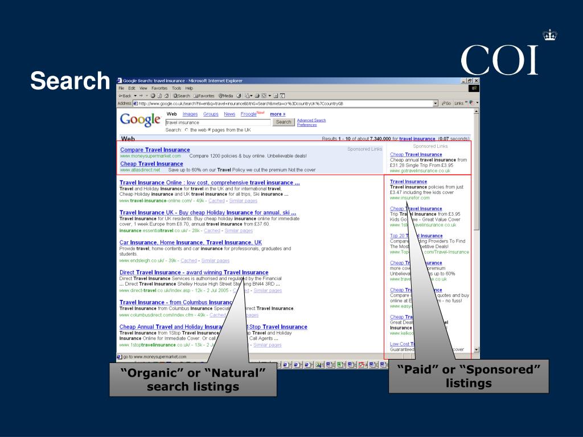Open the insurefor.com 'Travel Insurance' side ad
Viewport: 583px width, 437px height.
click(x=408, y=182)
